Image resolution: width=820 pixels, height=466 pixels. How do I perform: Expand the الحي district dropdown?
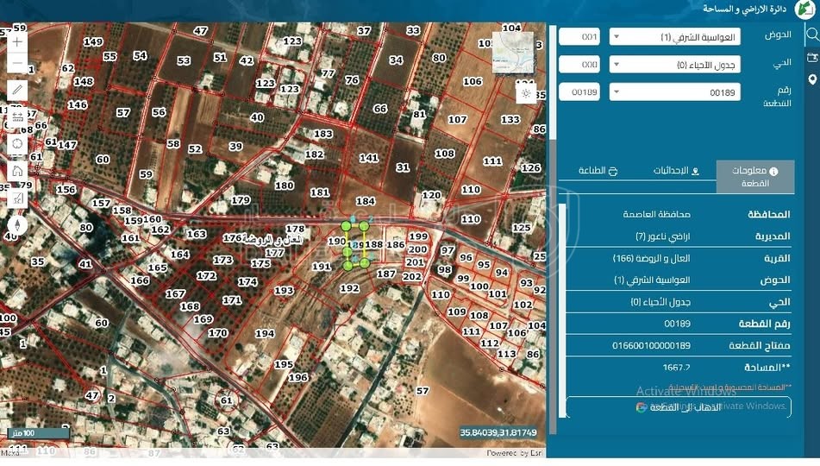pos(675,65)
